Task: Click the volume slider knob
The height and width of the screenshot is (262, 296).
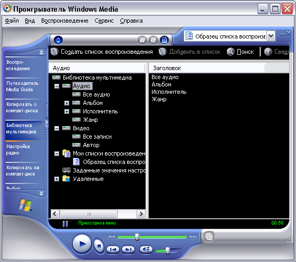Action: (x=167, y=250)
